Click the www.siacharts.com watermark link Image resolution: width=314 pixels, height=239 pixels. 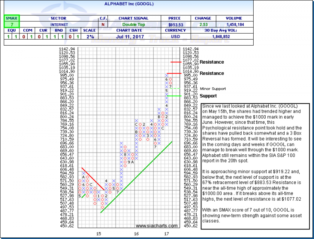pyautogui.click(x=156, y=226)
